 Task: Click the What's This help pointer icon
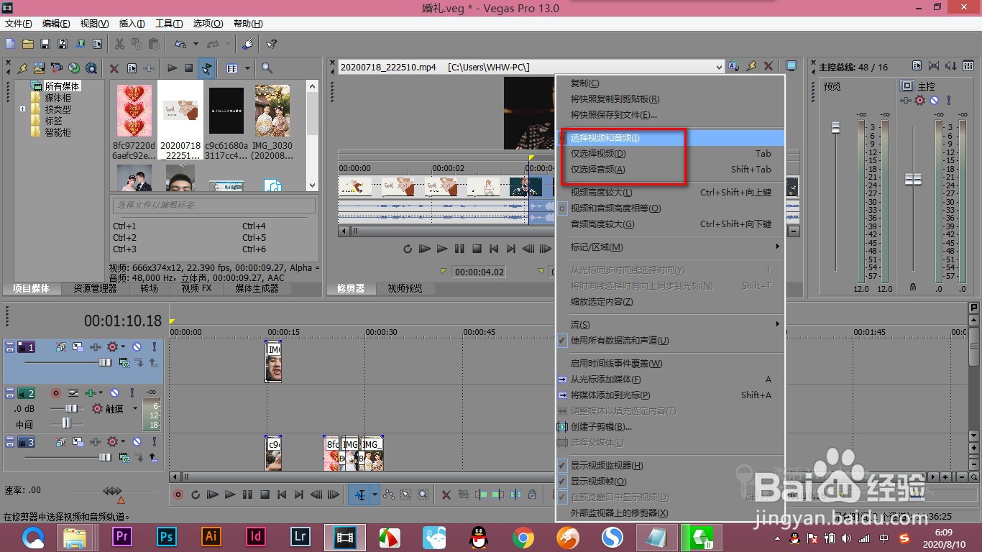click(x=271, y=44)
